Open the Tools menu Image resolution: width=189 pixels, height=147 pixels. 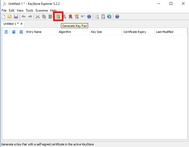pyautogui.click(x=29, y=11)
